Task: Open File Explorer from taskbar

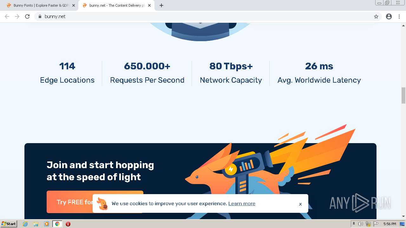Action: pyautogui.click(x=36, y=224)
